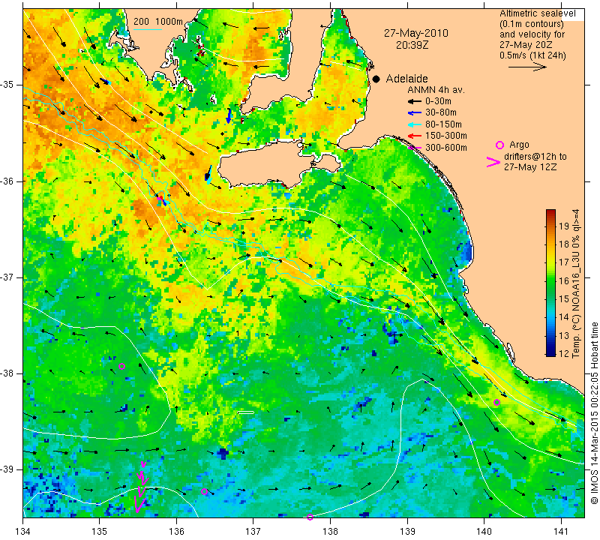This screenshot has width=600, height=540.
Task: Click the '-37' latitude axis label
Action: [7, 277]
